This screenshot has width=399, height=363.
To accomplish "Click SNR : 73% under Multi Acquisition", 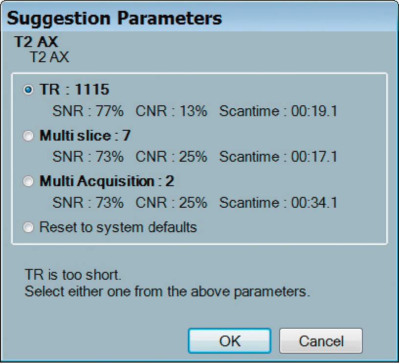I will pos(88,202).
